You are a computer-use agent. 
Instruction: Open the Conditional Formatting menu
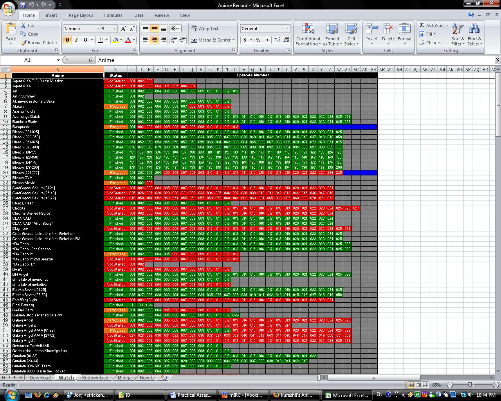pos(308,34)
